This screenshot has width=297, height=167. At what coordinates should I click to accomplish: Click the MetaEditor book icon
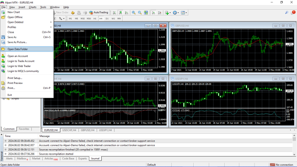(x=73, y=13)
